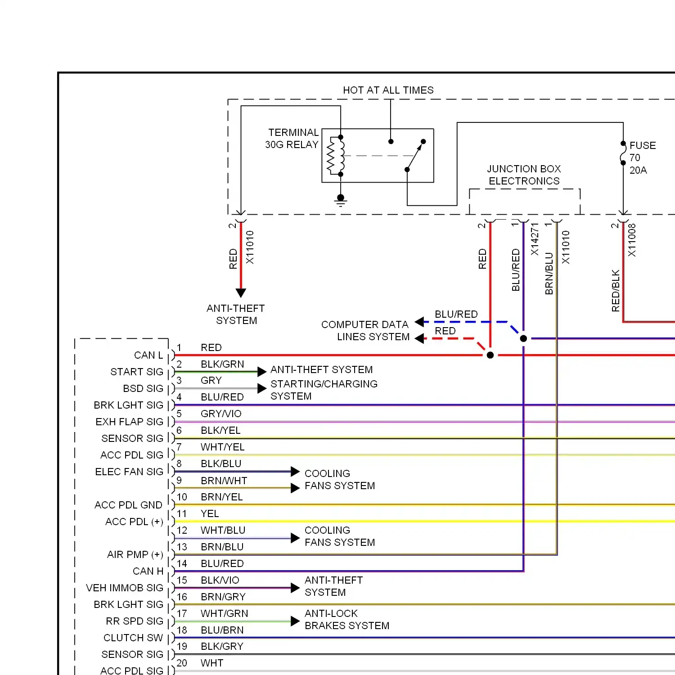
Task: Click pin 19 BLK/GRY wire label
Action: click(222, 646)
